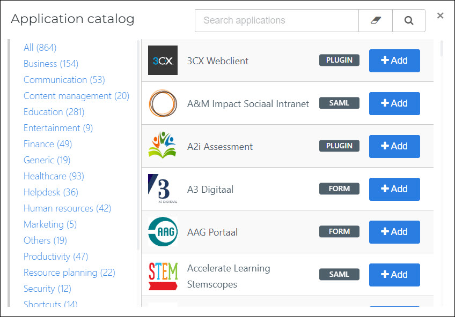
Task: Add the 3CX Webclient application
Action: coord(394,61)
